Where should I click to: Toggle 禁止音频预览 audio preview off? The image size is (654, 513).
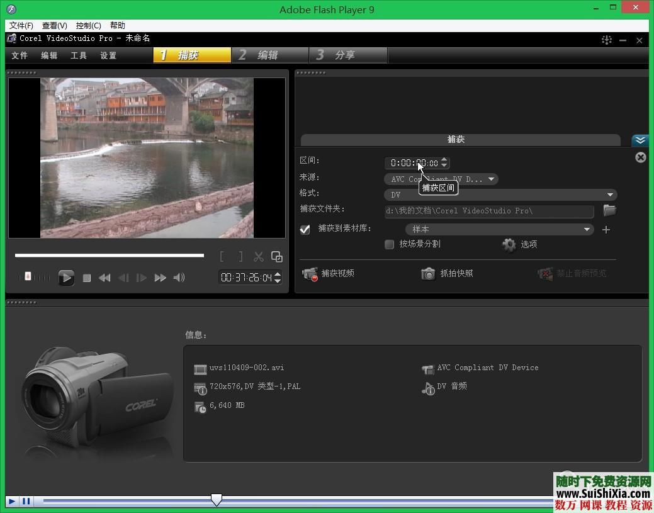[545, 273]
